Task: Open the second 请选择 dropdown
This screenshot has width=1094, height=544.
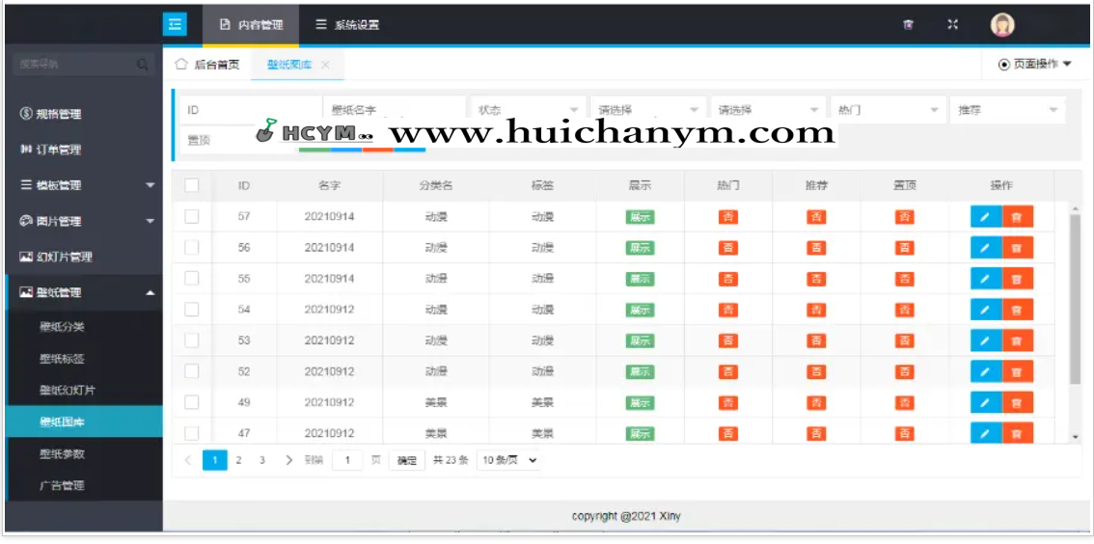Action: [768, 110]
